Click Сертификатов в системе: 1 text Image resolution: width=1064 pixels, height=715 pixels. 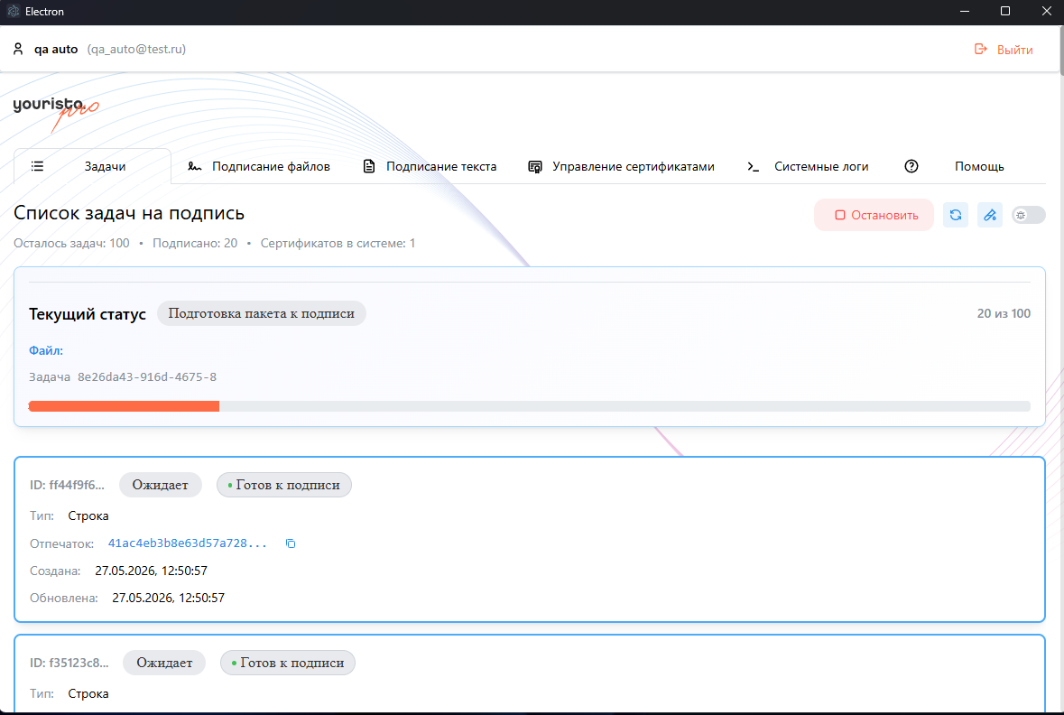pyautogui.click(x=338, y=243)
